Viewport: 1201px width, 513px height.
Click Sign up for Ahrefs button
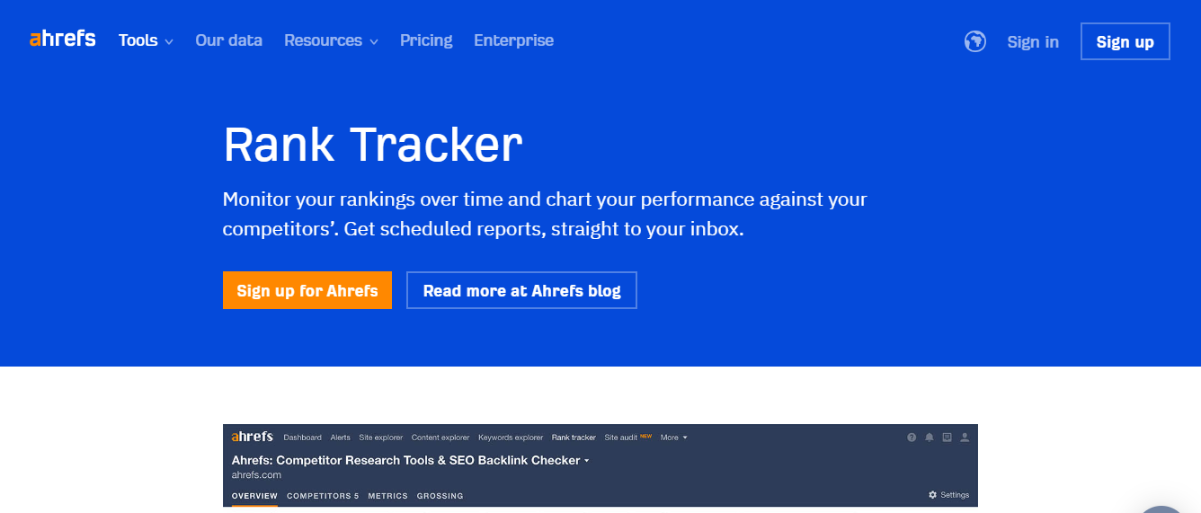pyautogui.click(x=307, y=290)
